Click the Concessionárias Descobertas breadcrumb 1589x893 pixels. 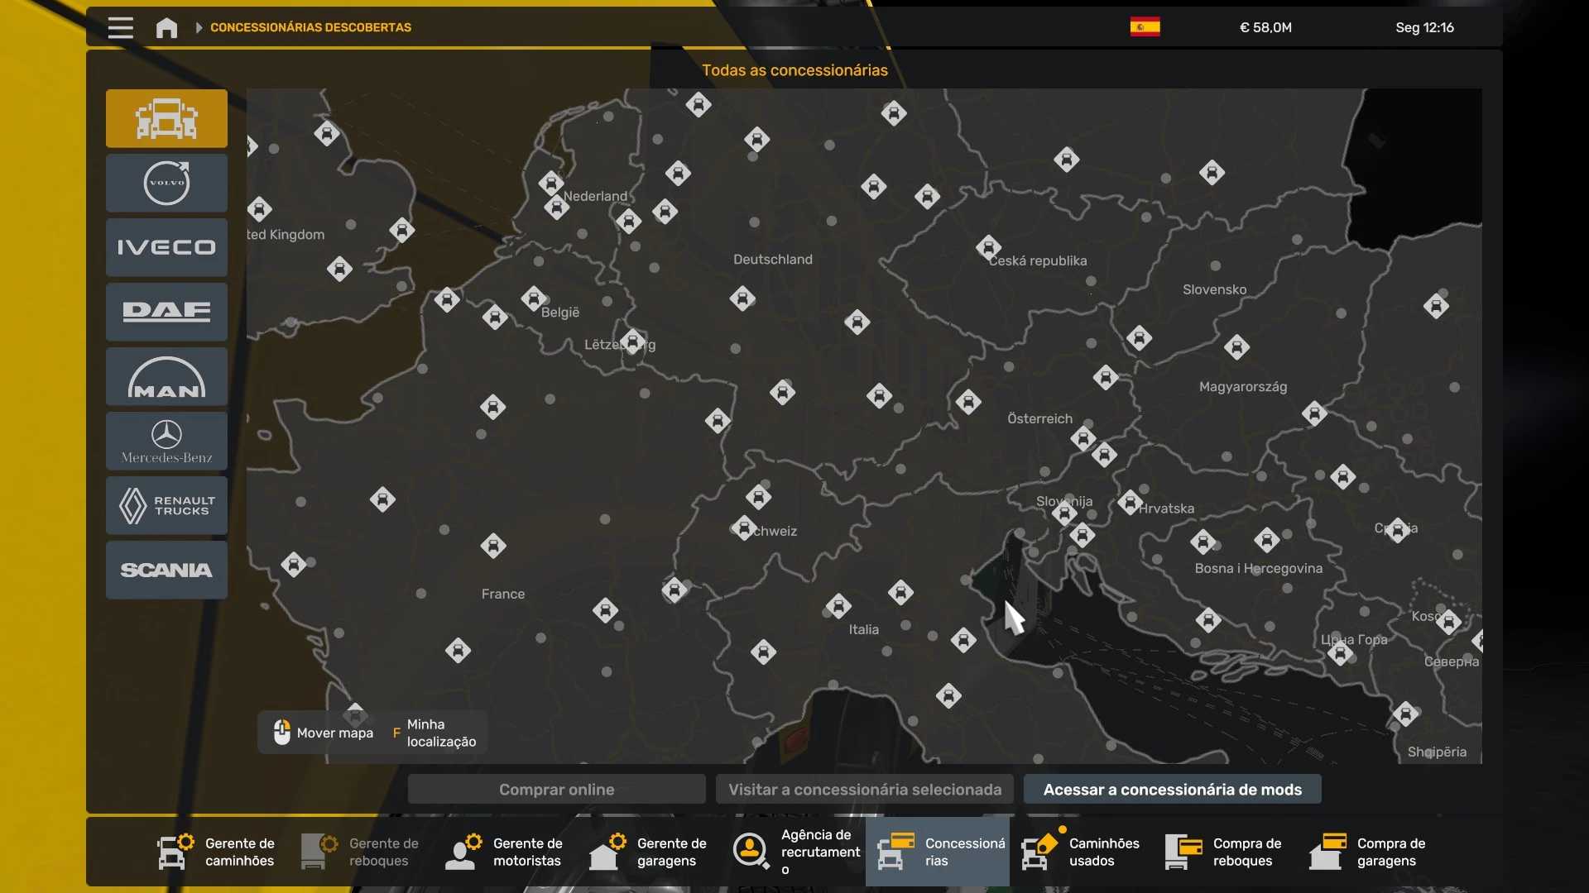coord(310,27)
